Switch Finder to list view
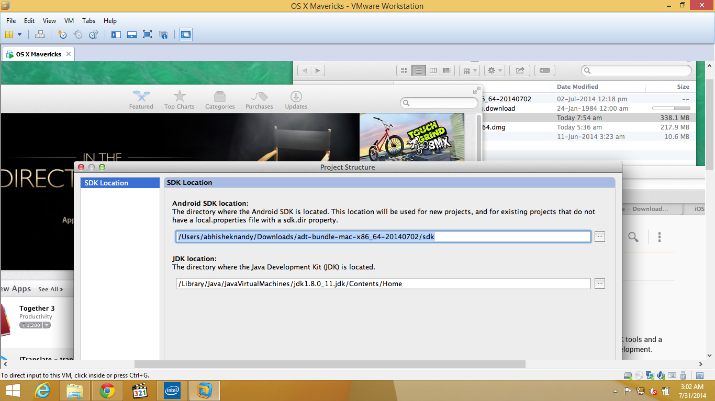This screenshot has height=401, width=715. 418,70
